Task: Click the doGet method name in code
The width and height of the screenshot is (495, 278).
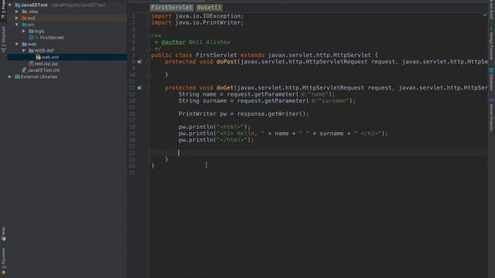Action: pyautogui.click(x=225, y=88)
